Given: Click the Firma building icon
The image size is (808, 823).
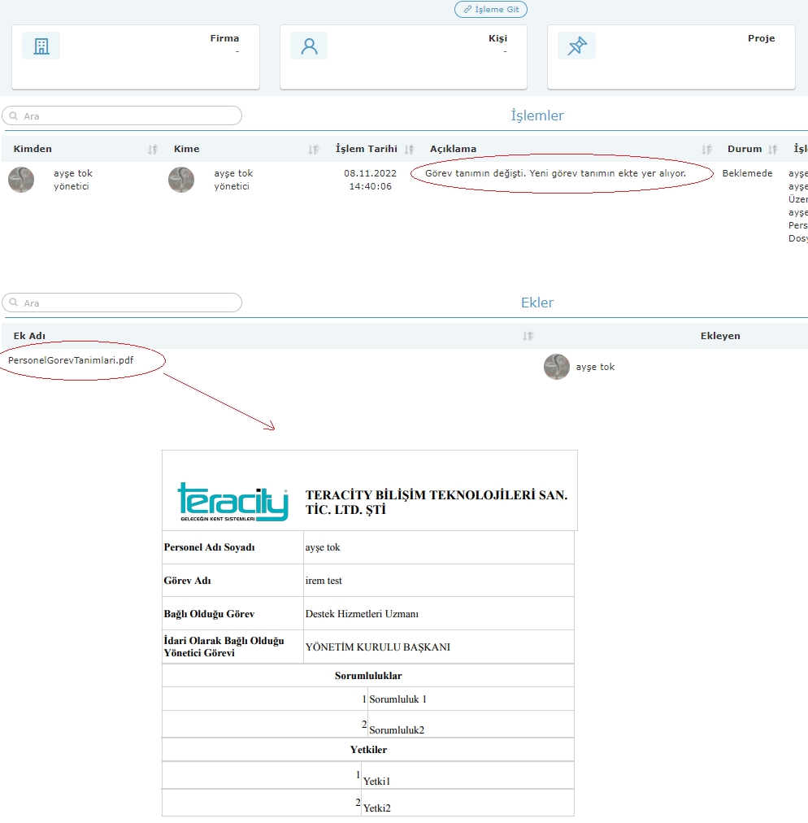Looking at the screenshot, I should tap(41, 46).
